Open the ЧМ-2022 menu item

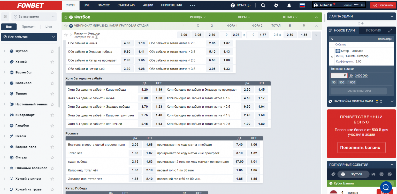(104, 5)
